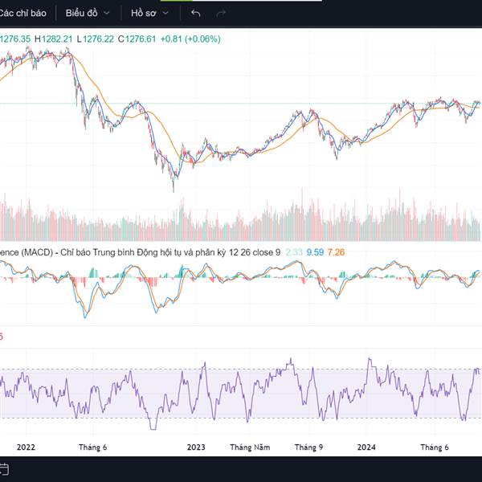Open the Các chỉ báo indicators menu
The width and height of the screenshot is (482, 482).
pyautogui.click(x=22, y=13)
